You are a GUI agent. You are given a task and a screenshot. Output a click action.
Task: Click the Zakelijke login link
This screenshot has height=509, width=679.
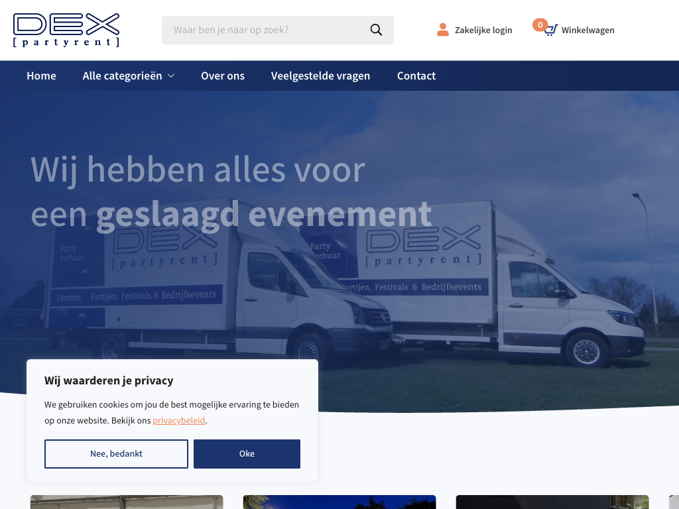tap(483, 30)
